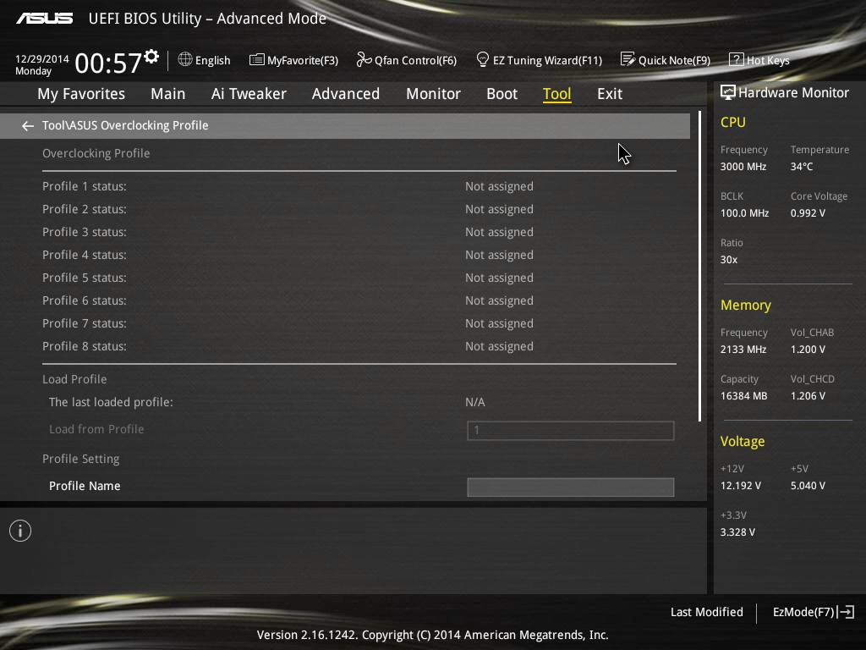The width and height of the screenshot is (866, 650).
Task: Open the My Favorites tab
Action: pyautogui.click(x=81, y=94)
